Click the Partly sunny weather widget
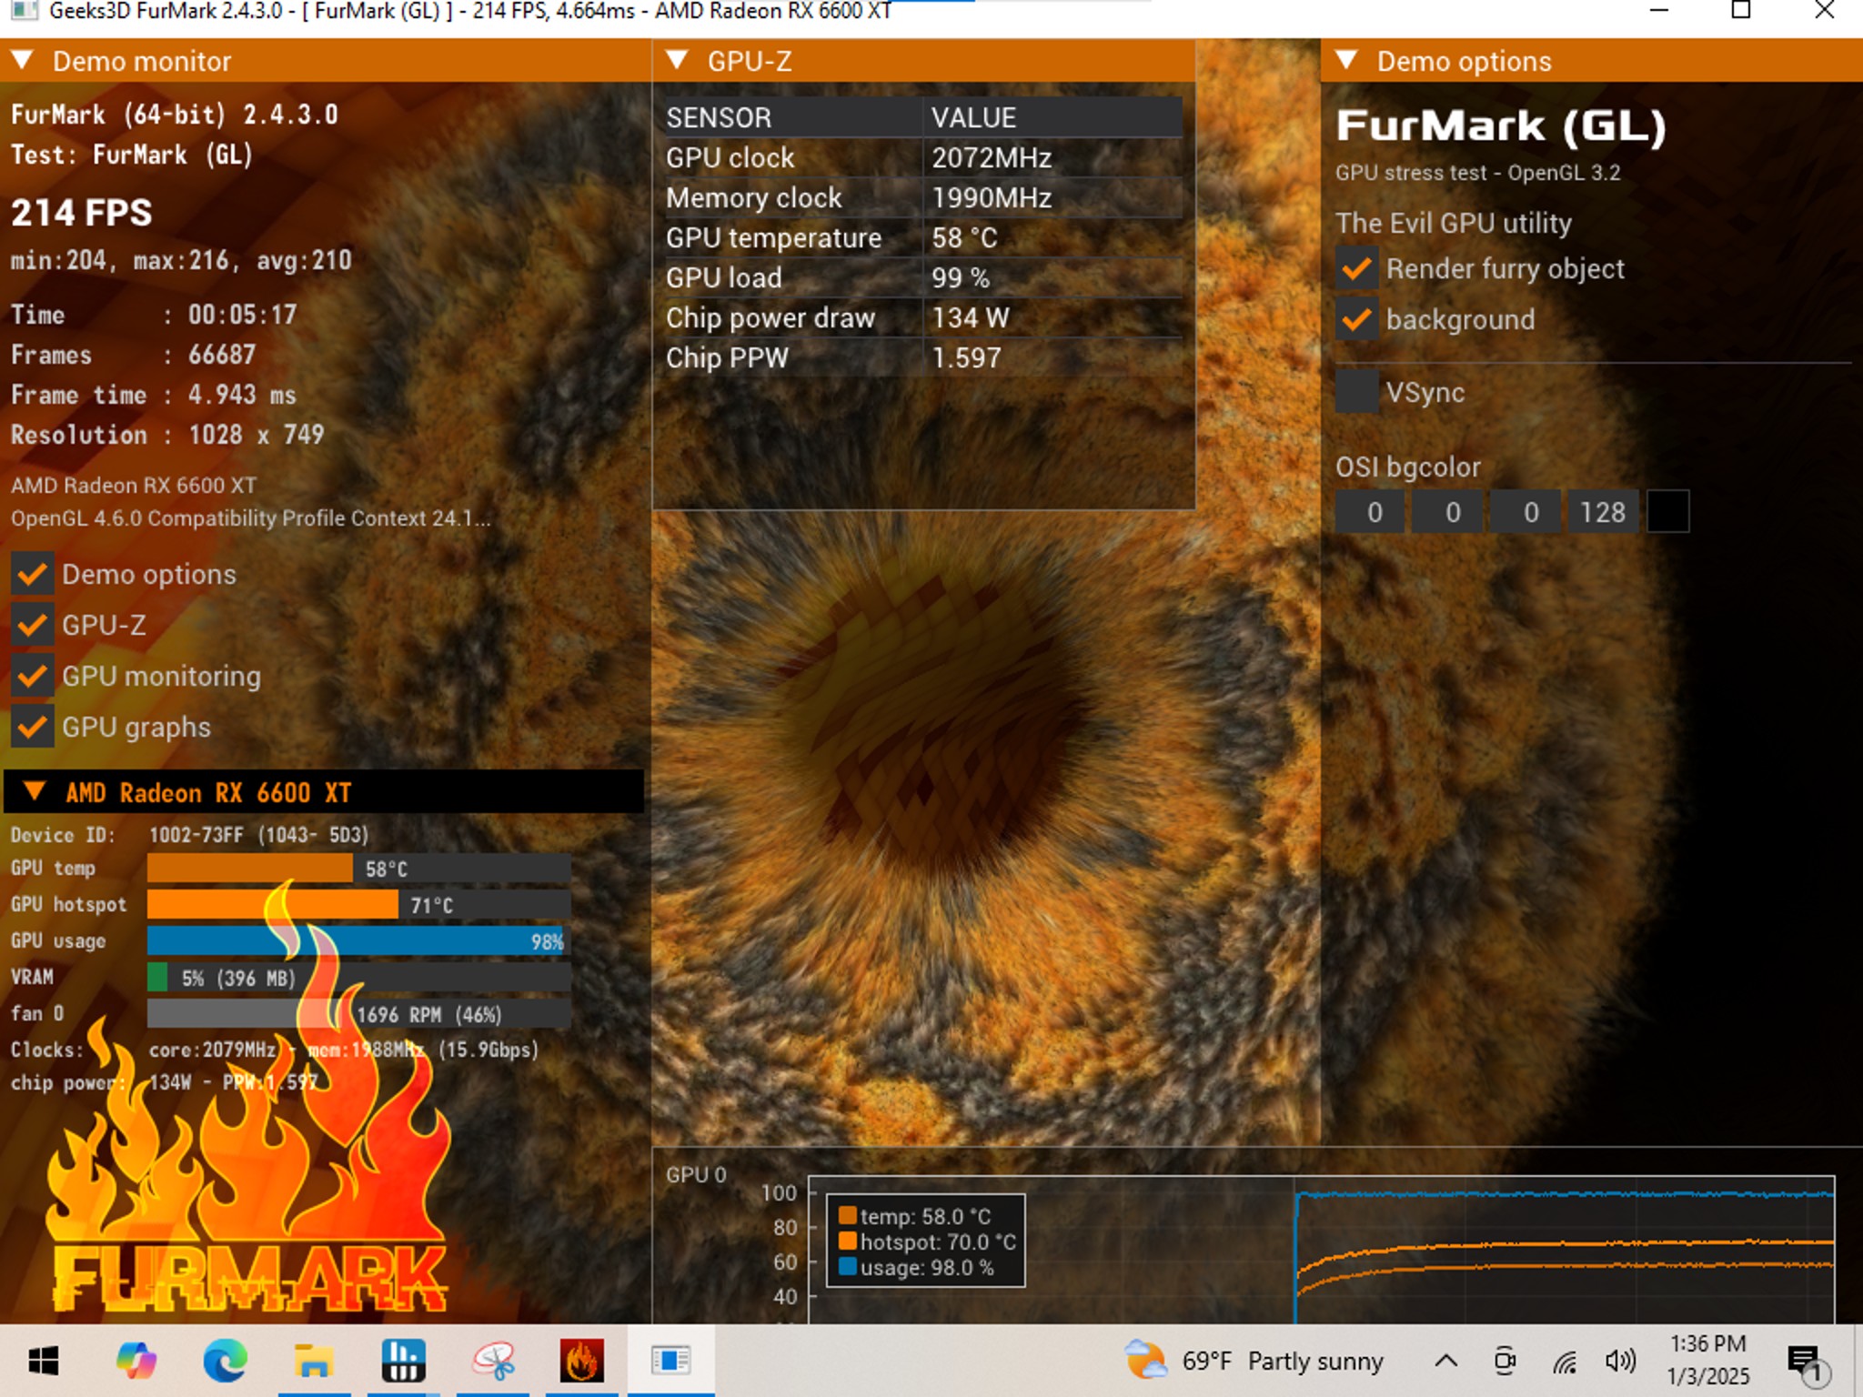This screenshot has width=1863, height=1397. [x=1255, y=1361]
